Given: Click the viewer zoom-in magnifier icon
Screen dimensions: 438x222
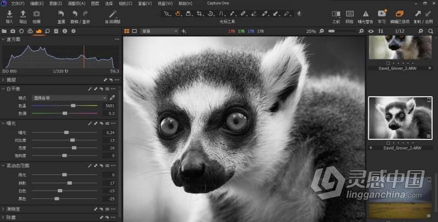Looking at the screenshot, I should (x=361, y=31).
